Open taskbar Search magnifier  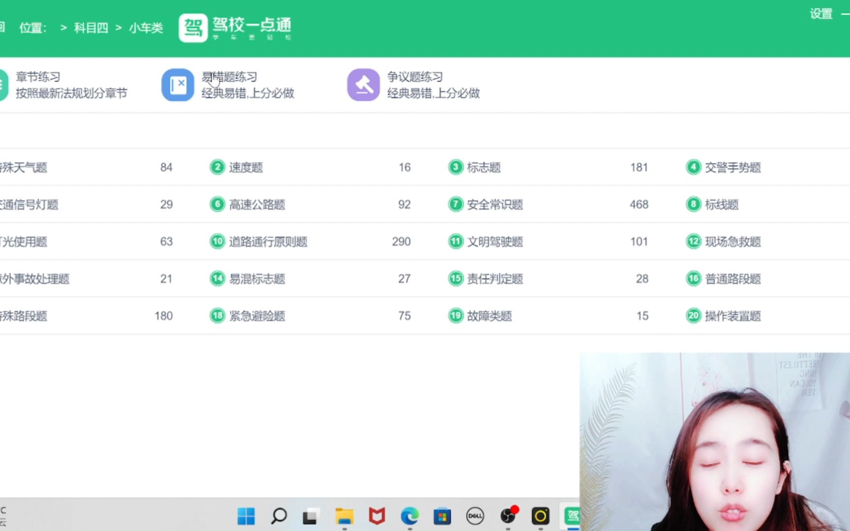[279, 516]
